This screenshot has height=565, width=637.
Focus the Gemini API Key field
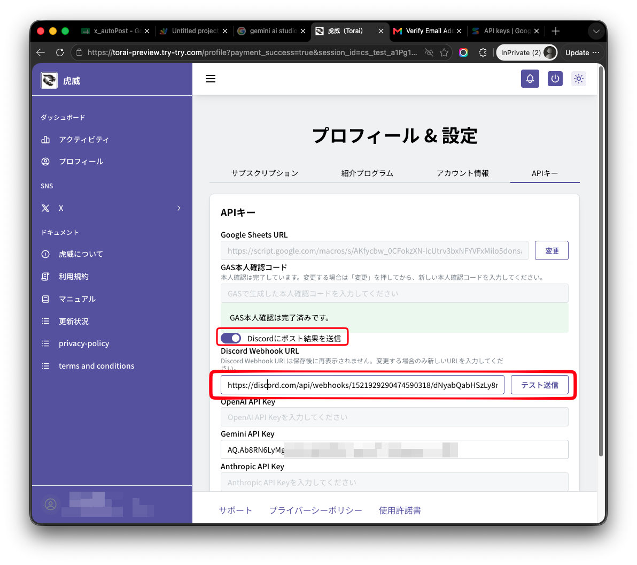[x=394, y=449]
